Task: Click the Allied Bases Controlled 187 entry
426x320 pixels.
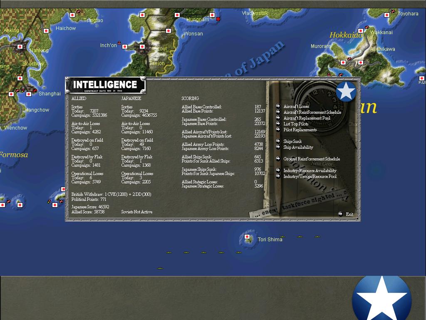Action: 221,107
